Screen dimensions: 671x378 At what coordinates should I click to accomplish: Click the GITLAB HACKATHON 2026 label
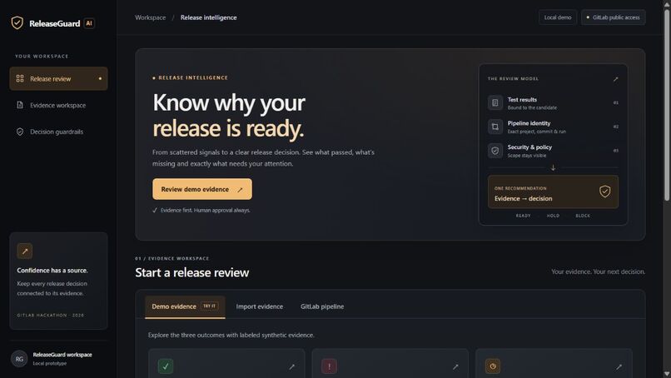click(51, 315)
